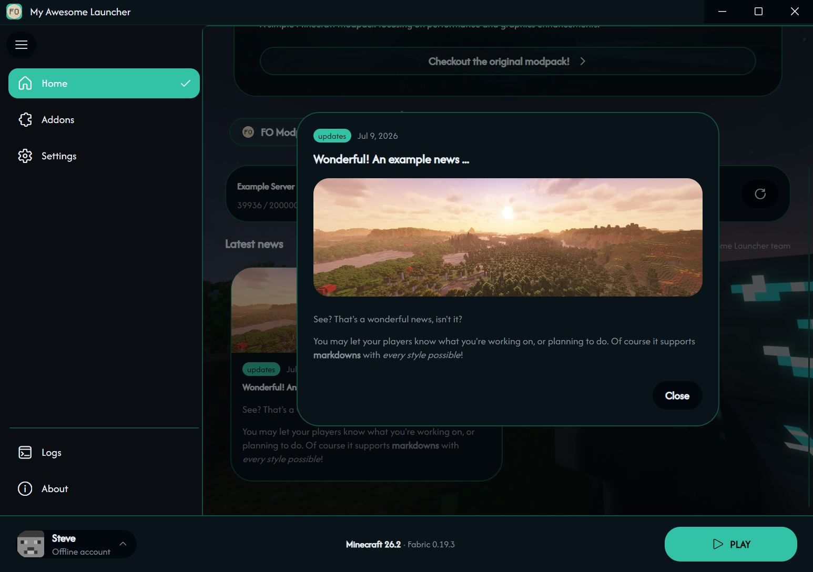Click the Addons puzzle piece icon
The height and width of the screenshot is (572, 813).
coord(25,120)
